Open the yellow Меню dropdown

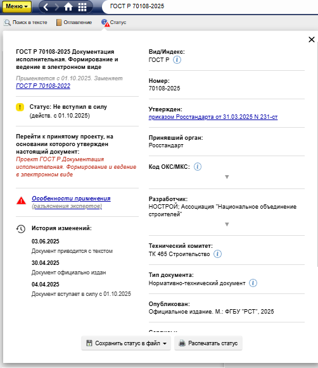tap(16, 6)
